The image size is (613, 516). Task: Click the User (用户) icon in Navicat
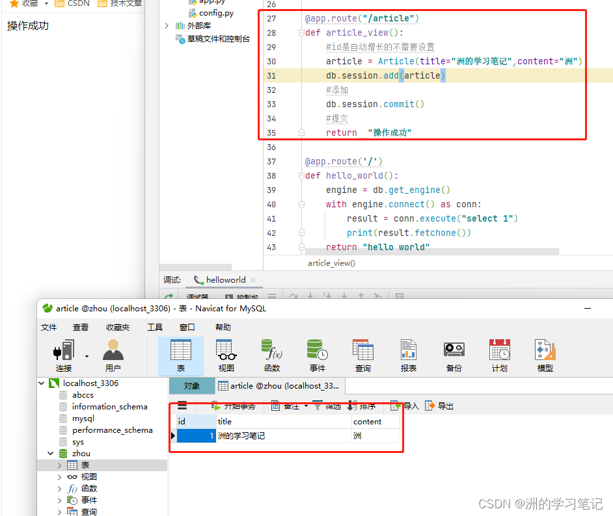pos(113,355)
